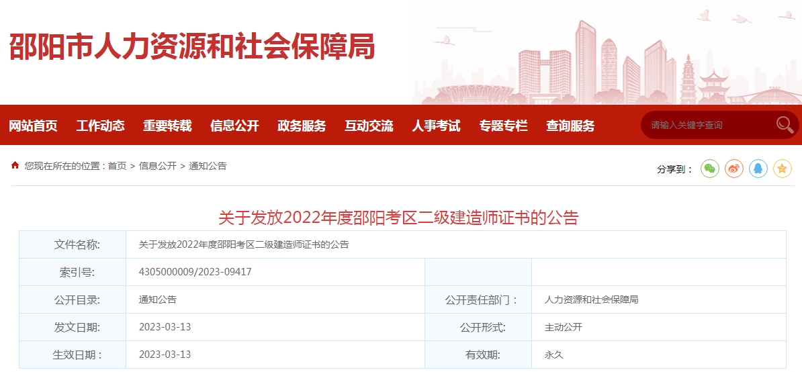Open 网站首页 in navigation bar
The height and width of the screenshot is (372, 802).
point(33,125)
